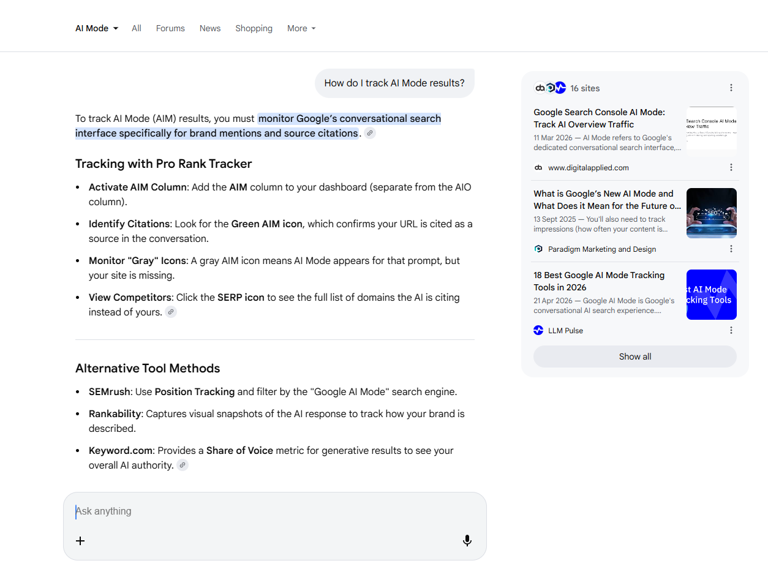Click the Paradigm Marketing and Design favicon
Viewport: 768px width, 566px height.
coord(538,249)
